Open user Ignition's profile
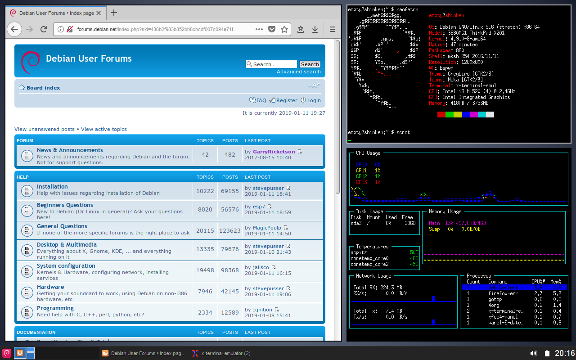Image resolution: width=576 pixels, height=360 pixels. tap(262, 310)
